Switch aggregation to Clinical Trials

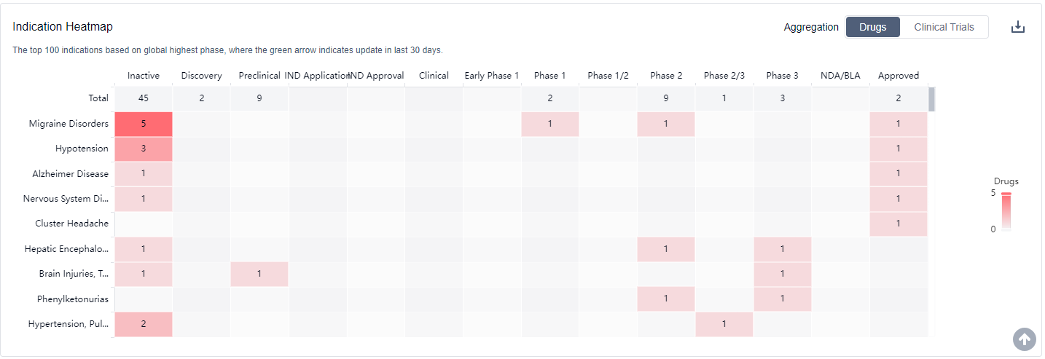point(944,27)
